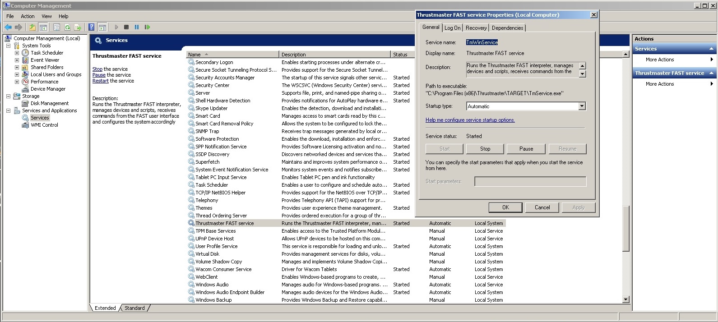Click the Restart Service toolbar icon

tap(147, 27)
